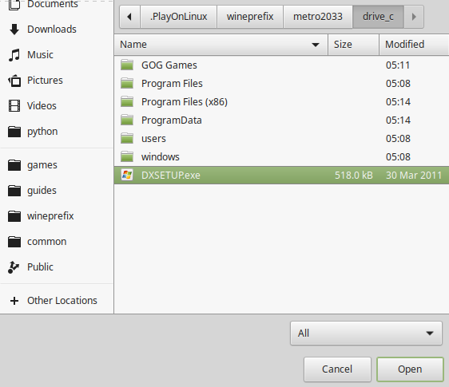This screenshot has height=387, width=449.
Task: Click the Downloads arrow icon
Action: click(14, 30)
